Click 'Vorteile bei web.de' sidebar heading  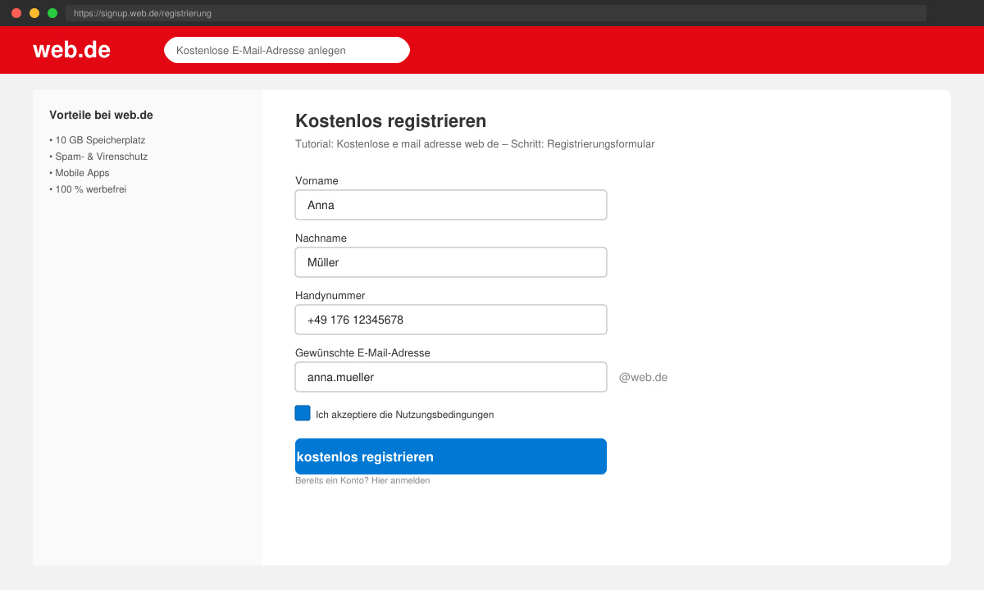(x=101, y=115)
